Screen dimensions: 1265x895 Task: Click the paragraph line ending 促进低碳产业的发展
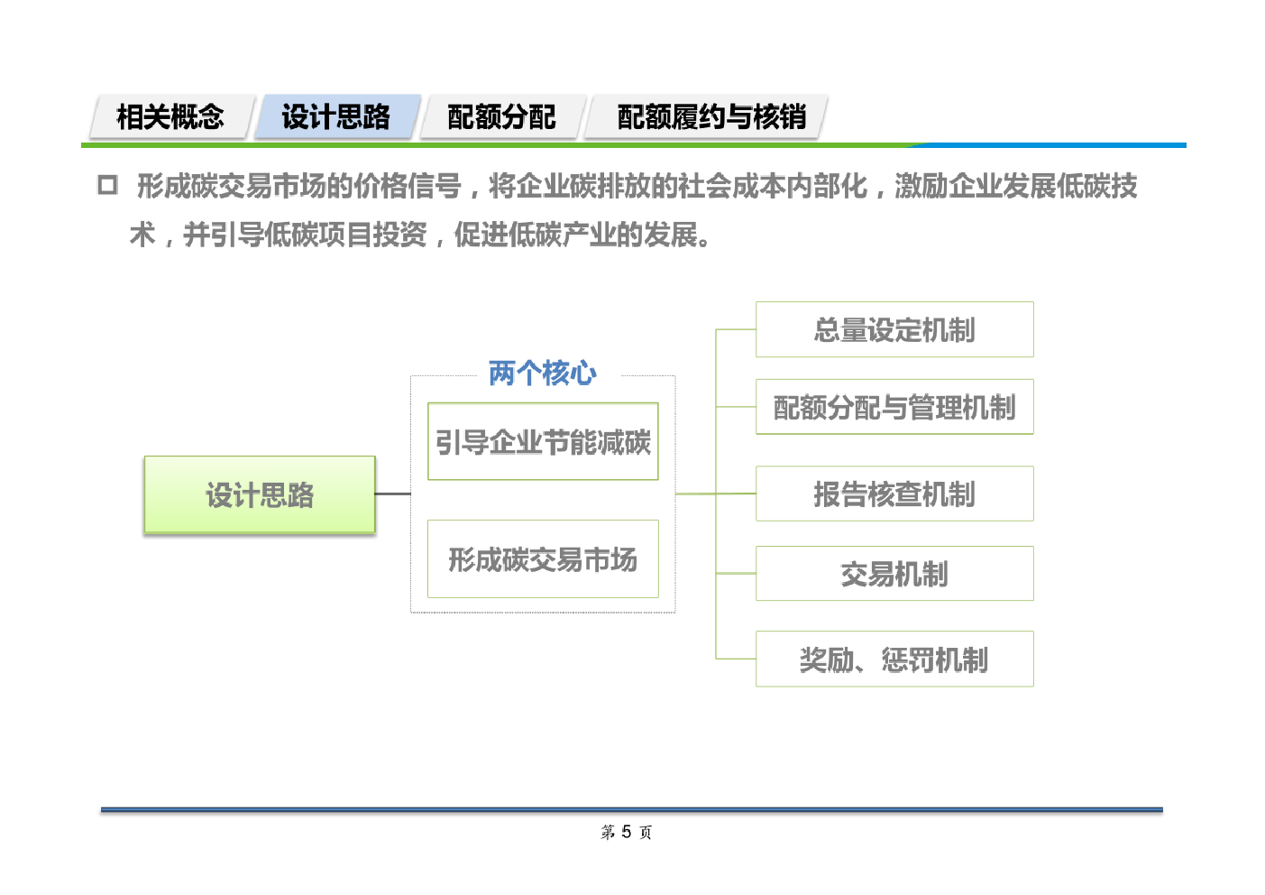tap(421, 235)
